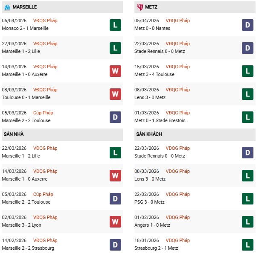Click the D badge for Marseille 2-2 Strasbourg
256x254 pixels.
[x=115, y=245]
